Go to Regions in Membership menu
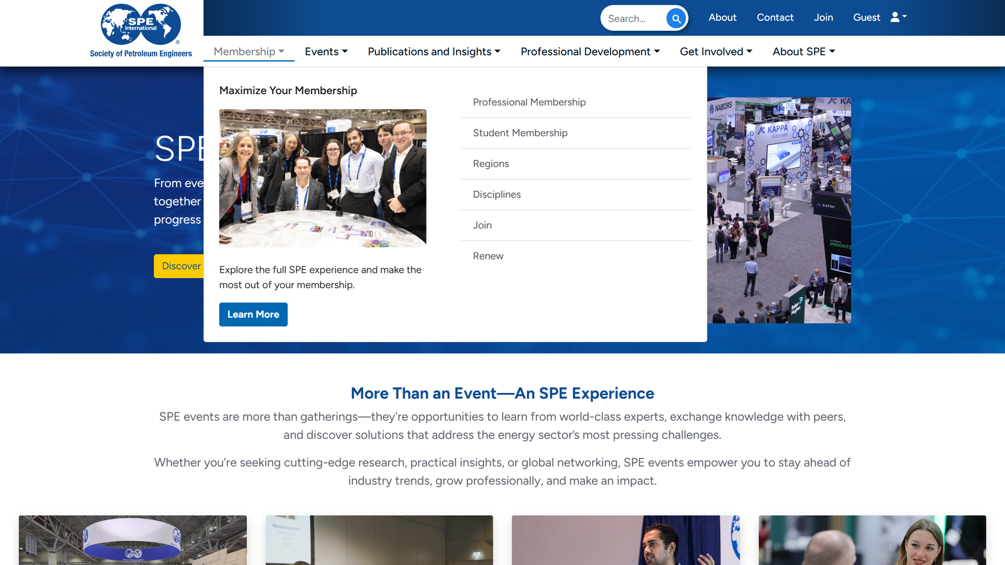Screen dimensions: 1005x565 coord(491,164)
